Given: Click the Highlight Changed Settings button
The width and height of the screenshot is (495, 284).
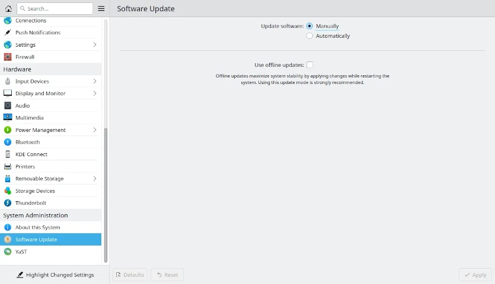Looking at the screenshot, I should pos(55,275).
